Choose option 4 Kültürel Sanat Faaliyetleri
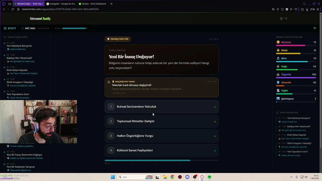The width and height of the screenshot is (322, 181). (x=162, y=150)
